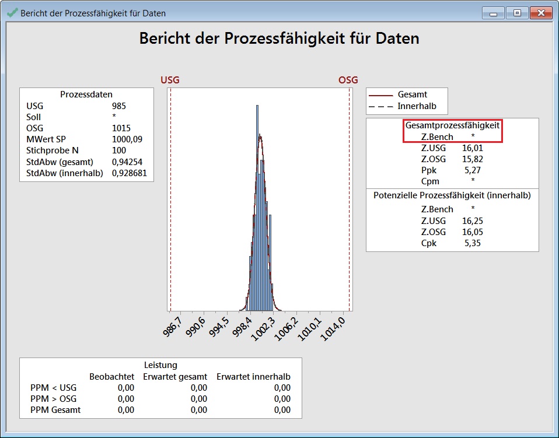
Task: Click the Soll label in Prozessdaten
Action: click(33, 117)
